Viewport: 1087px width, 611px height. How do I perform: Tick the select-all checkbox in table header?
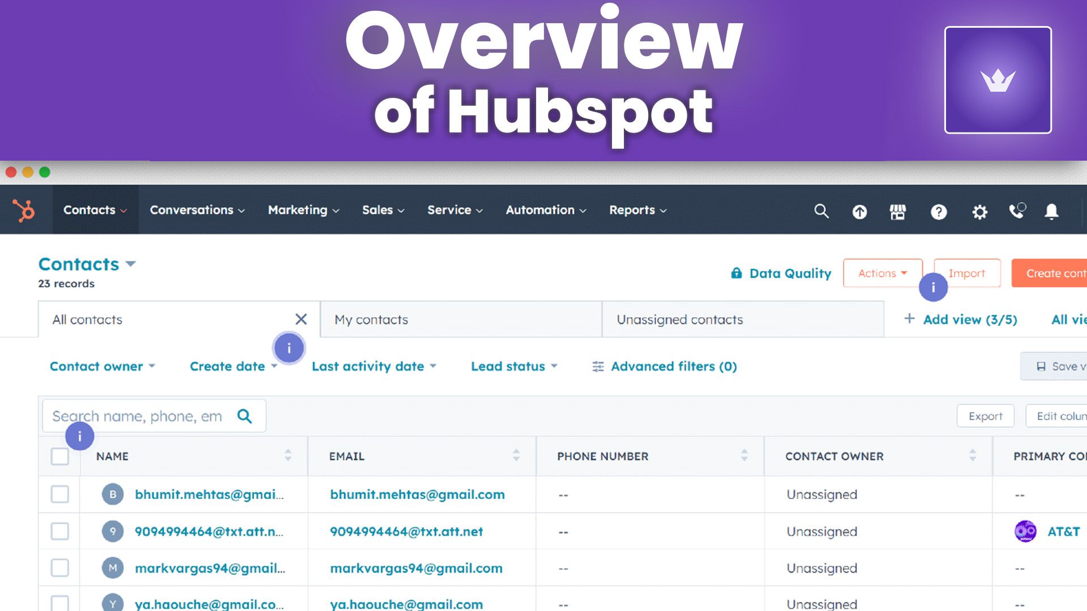[x=59, y=456]
